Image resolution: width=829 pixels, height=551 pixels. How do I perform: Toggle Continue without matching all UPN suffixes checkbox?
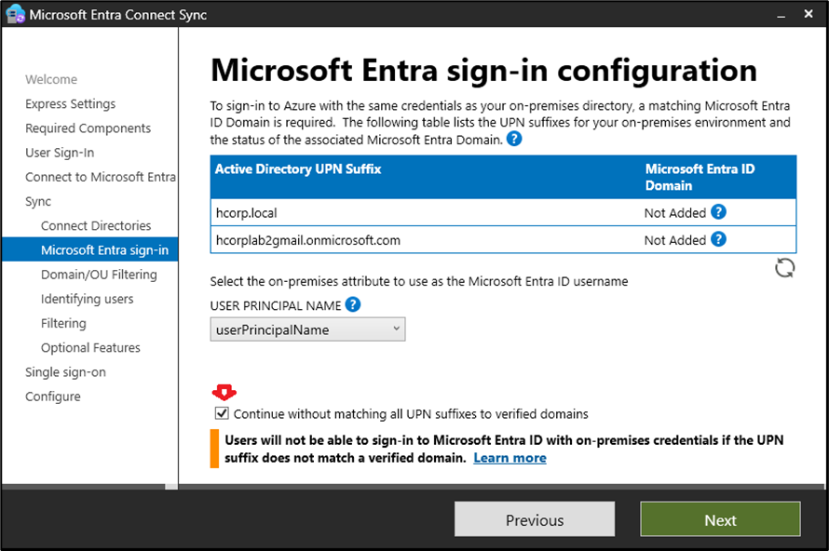(222, 413)
